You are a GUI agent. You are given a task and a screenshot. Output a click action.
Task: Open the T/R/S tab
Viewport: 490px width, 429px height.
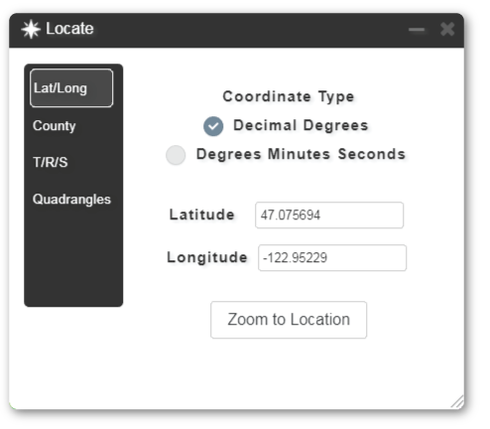pos(51,162)
